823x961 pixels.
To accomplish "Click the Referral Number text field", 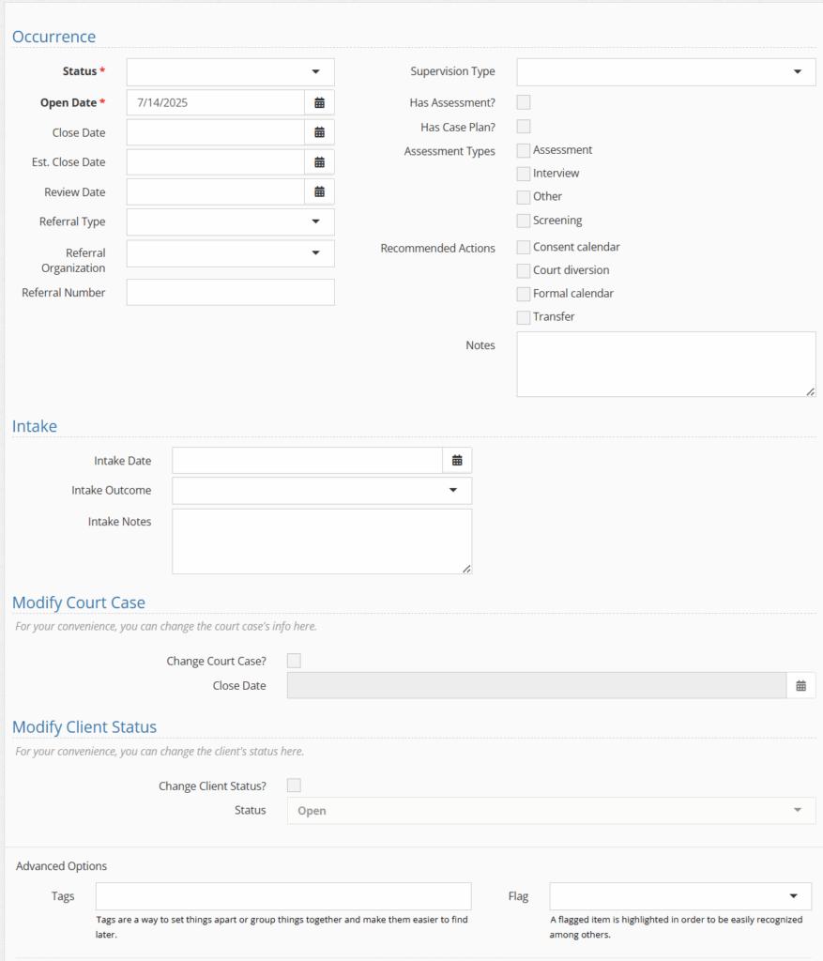I will pyautogui.click(x=231, y=293).
